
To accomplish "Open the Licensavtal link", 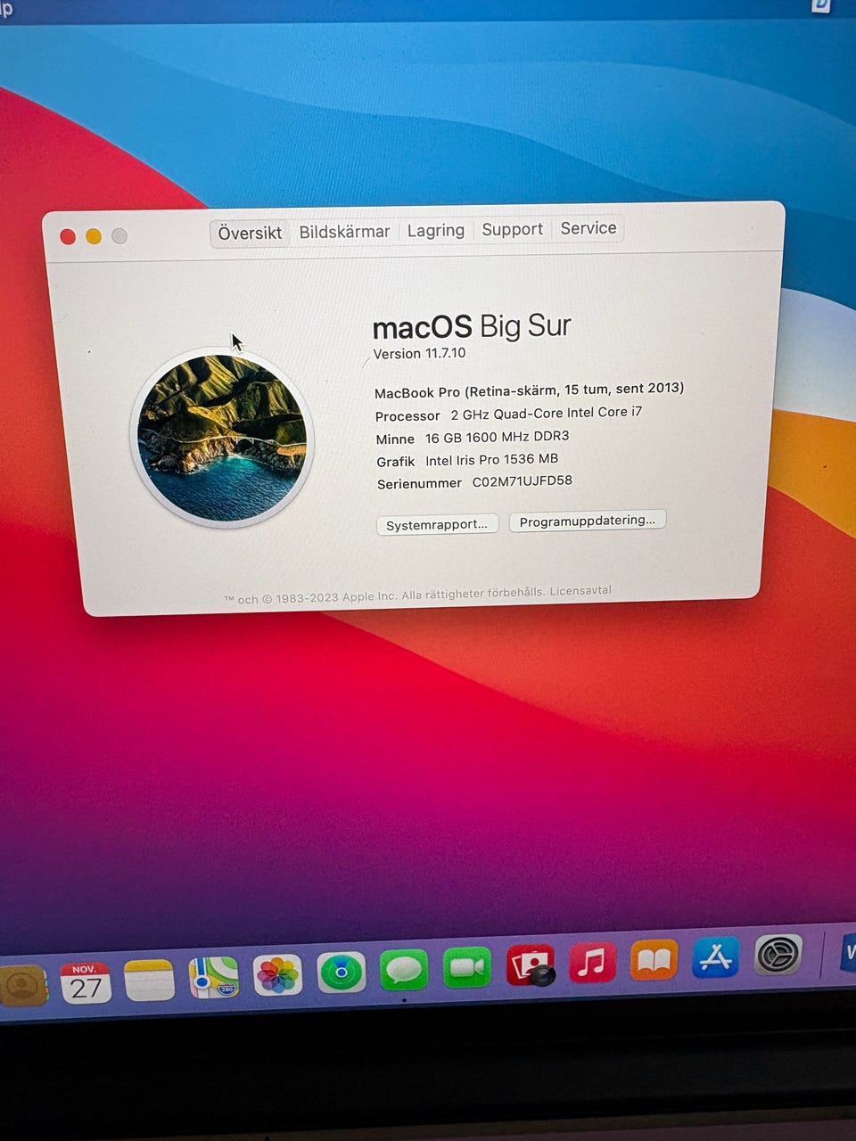I will coord(580,591).
